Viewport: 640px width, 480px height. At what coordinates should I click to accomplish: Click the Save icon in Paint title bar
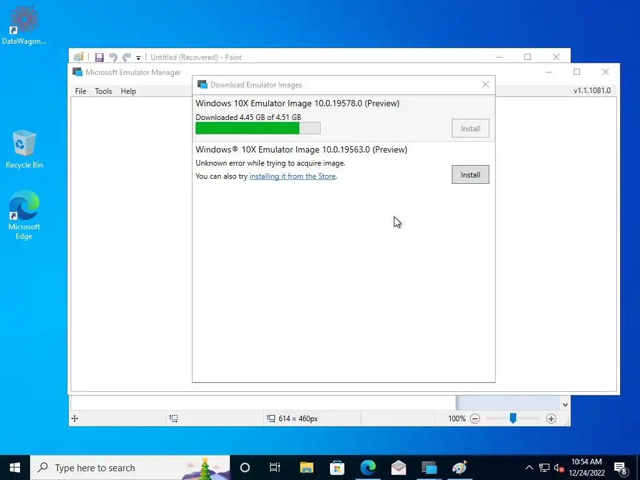click(99, 57)
